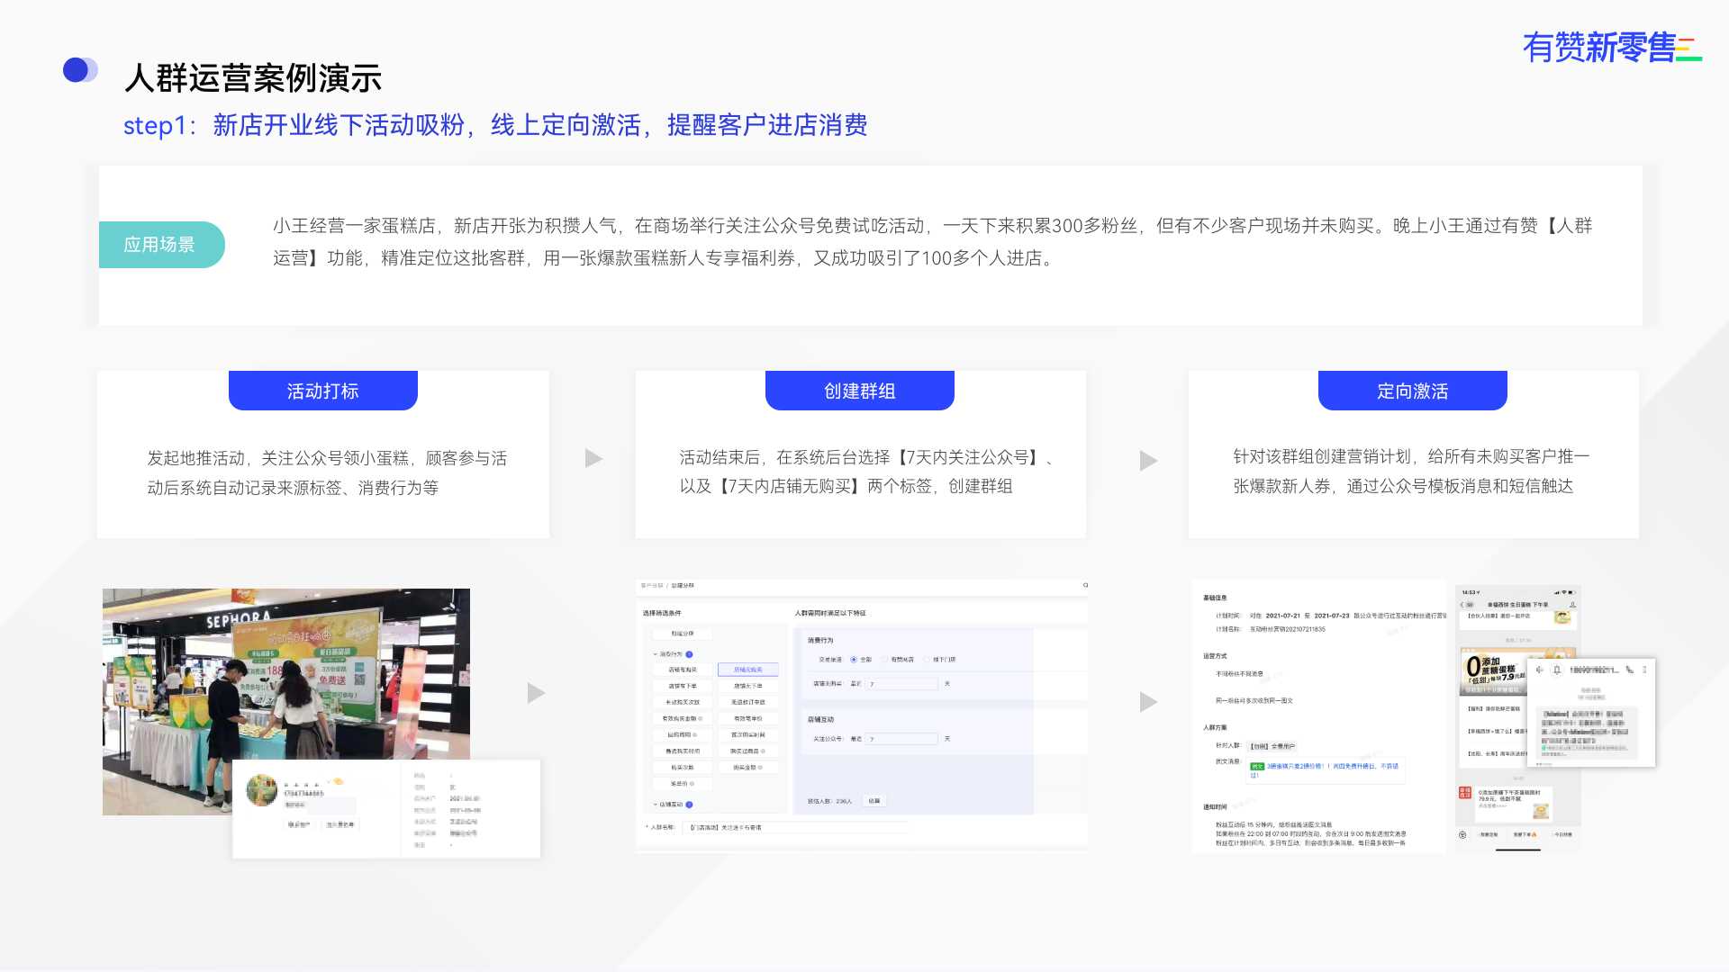
Task: Click the round customer avatar in the profile card
Action: point(262,790)
